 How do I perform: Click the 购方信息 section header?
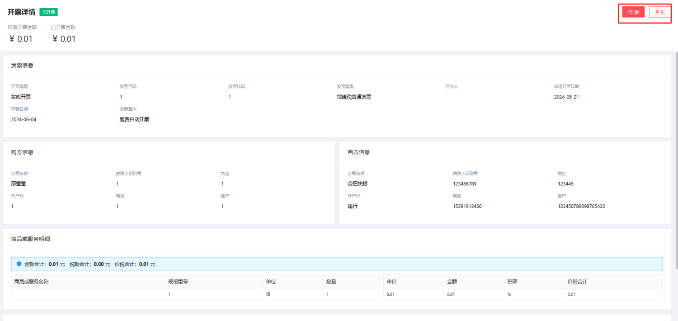22,152
